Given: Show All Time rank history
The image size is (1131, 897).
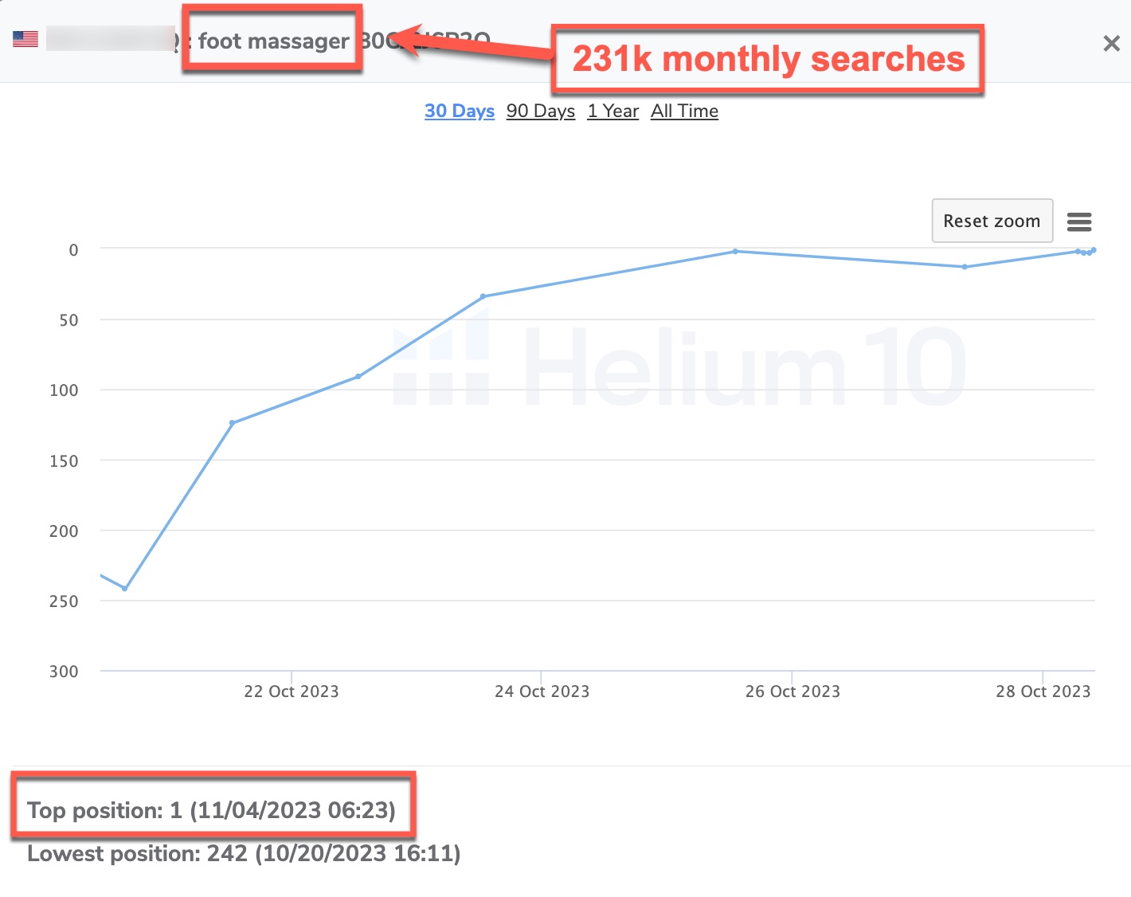Looking at the screenshot, I should tap(684, 111).
